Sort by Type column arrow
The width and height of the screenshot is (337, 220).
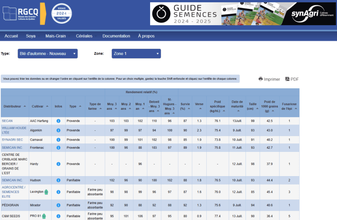click(x=80, y=106)
